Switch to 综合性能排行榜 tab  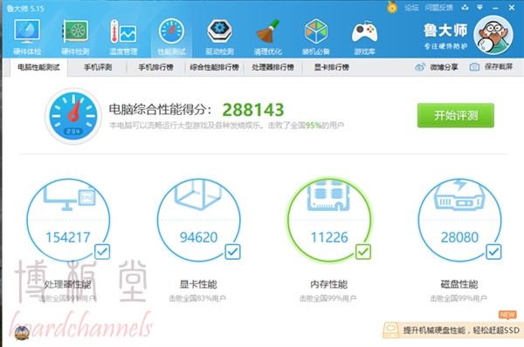(214, 67)
